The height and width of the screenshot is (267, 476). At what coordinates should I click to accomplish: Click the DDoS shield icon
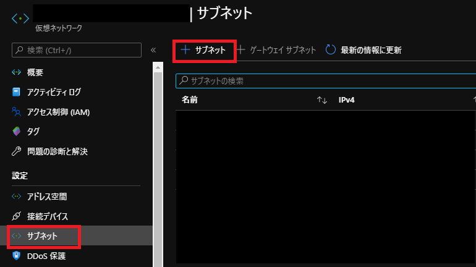click(17, 256)
